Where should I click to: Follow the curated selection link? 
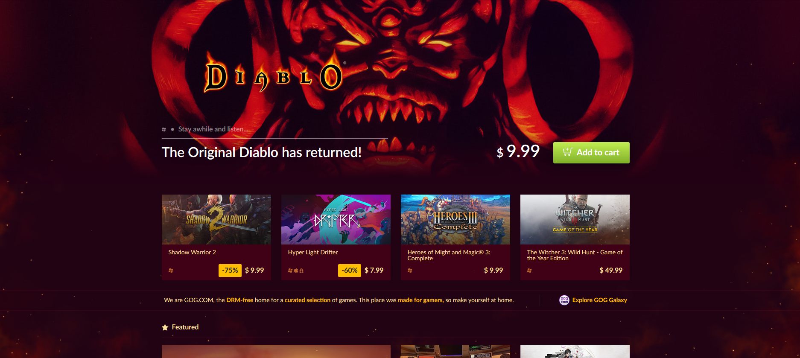[x=307, y=300]
